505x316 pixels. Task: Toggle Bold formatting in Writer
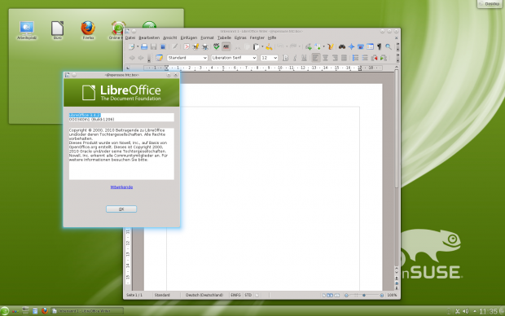click(x=285, y=58)
